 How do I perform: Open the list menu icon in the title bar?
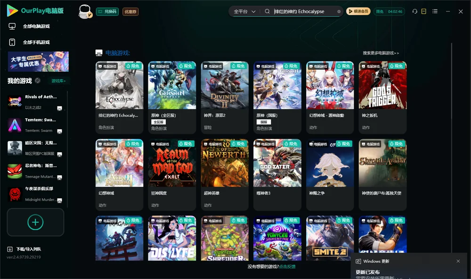point(435,11)
